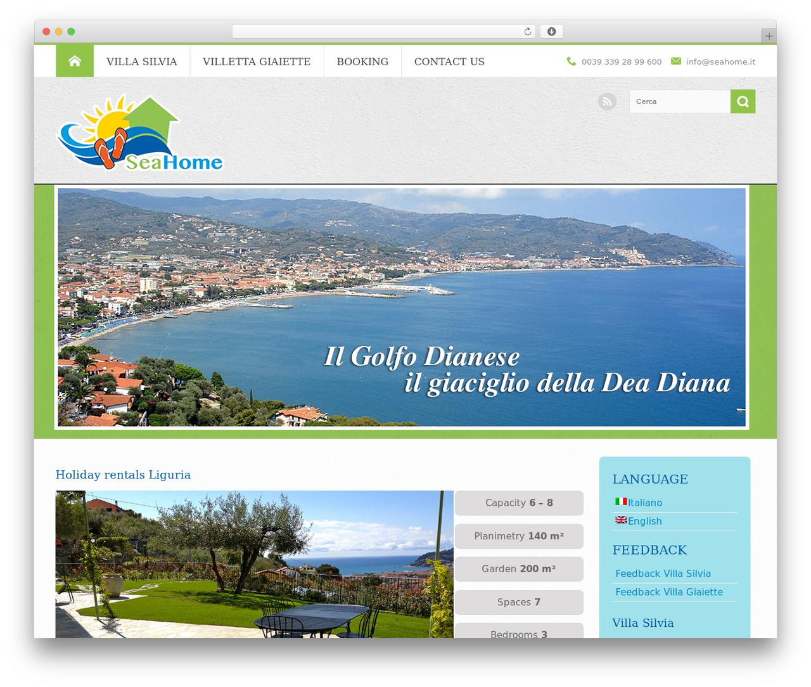Open the browser downloads button
Image resolution: width=811 pixels, height=687 pixels.
tap(552, 32)
